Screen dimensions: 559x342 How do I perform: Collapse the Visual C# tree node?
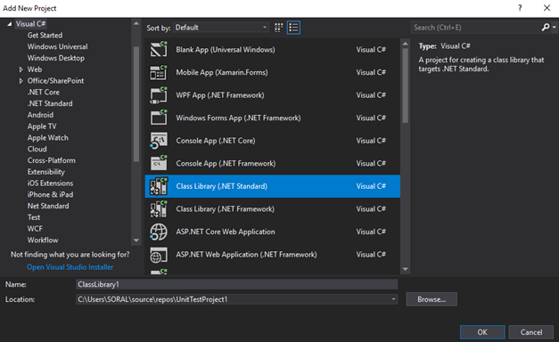click(9, 24)
